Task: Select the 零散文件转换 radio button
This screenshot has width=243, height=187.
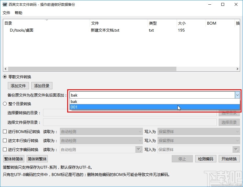Action: pos(5,77)
